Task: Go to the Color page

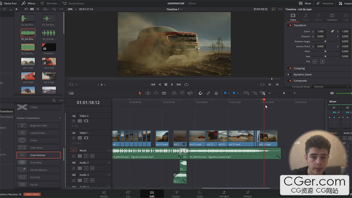Action: 200,194
